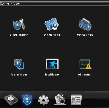
Task: Open the Abnormal heartbeat-warning icon
Action: (85, 64)
